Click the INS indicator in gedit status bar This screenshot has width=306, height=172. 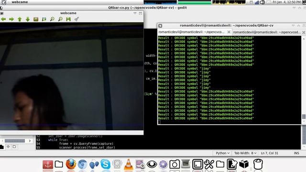296,153
